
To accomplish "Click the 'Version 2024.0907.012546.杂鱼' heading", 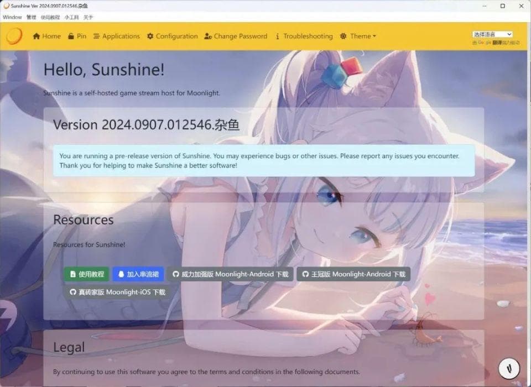I will [146, 124].
